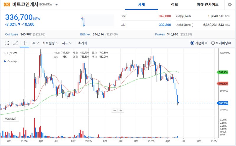This screenshot has width=236, height=146.
Task: Select the pencil drawing tool
Action: click(16, 43)
